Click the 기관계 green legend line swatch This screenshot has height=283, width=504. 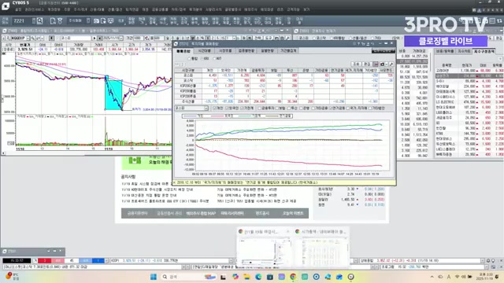pos(245,116)
